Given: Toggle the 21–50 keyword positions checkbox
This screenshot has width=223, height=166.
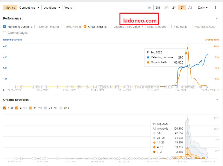Looking at the screenshot, I should click(45, 108).
